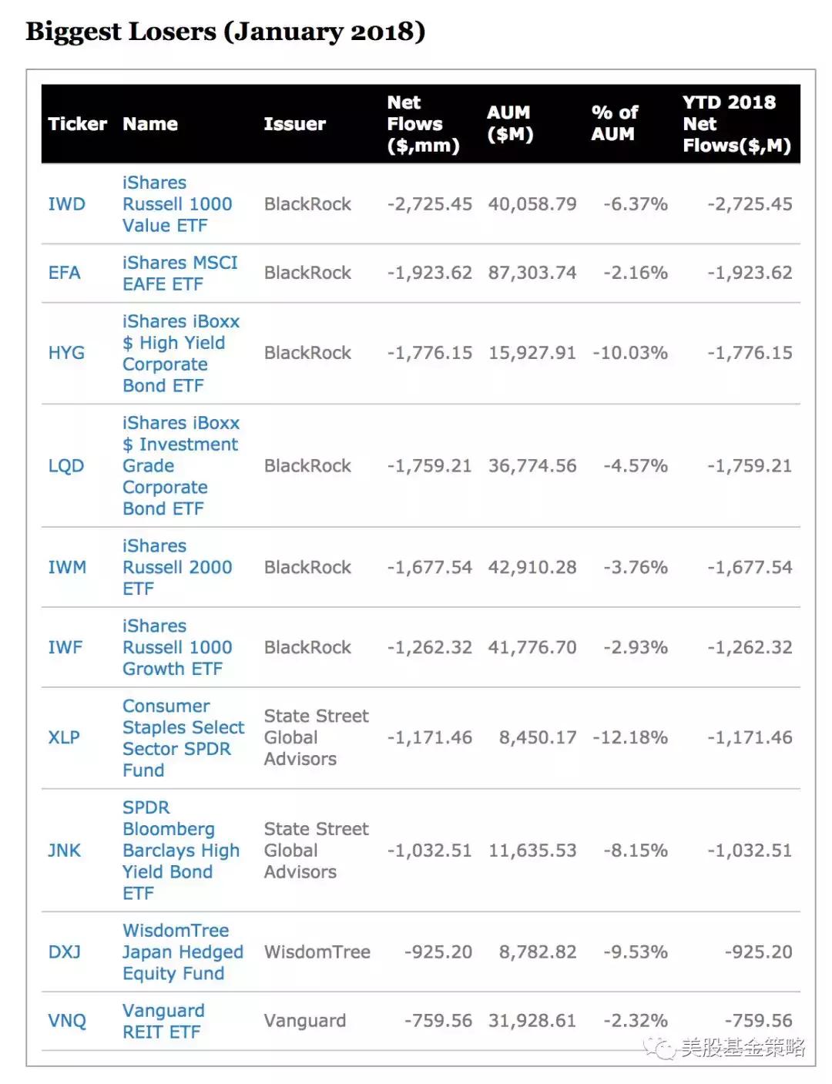Click the Net Flows column header

point(422,124)
